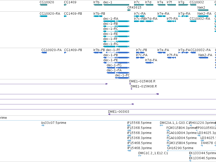
Task: Select the dec-1-PC protein label
Action: tap(122, 75)
